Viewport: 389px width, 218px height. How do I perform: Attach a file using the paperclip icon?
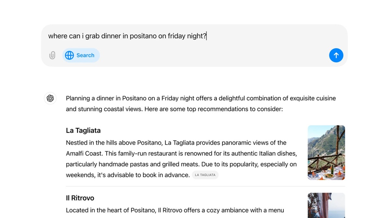click(52, 55)
